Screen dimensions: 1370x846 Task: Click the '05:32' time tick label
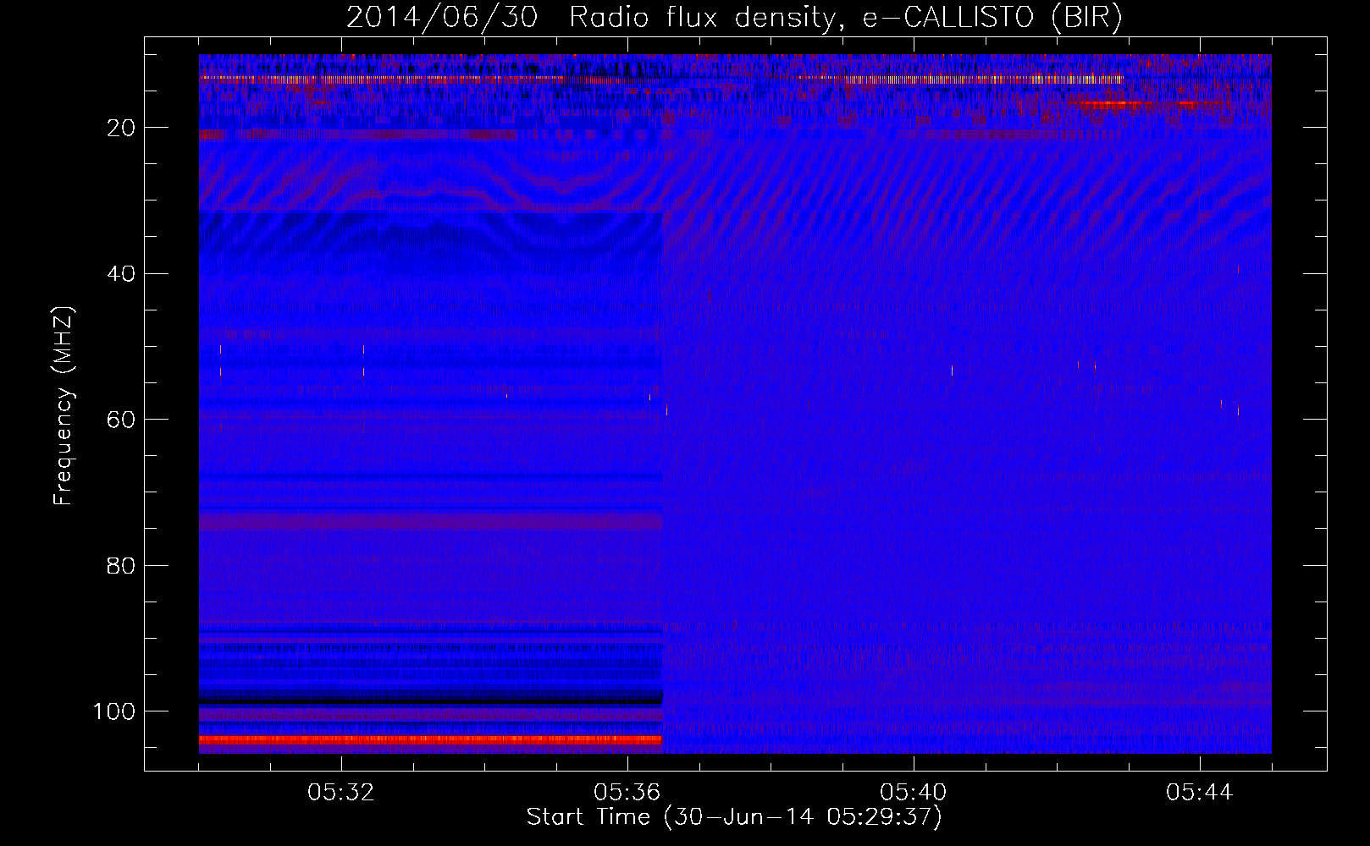[x=341, y=793]
